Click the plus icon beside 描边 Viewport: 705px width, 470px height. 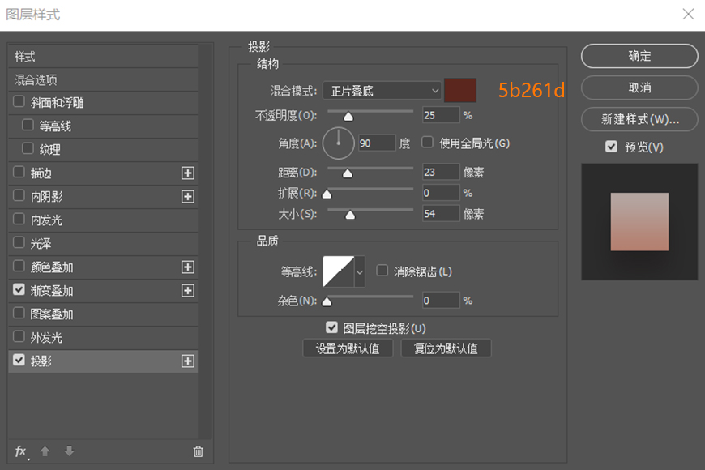click(187, 173)
